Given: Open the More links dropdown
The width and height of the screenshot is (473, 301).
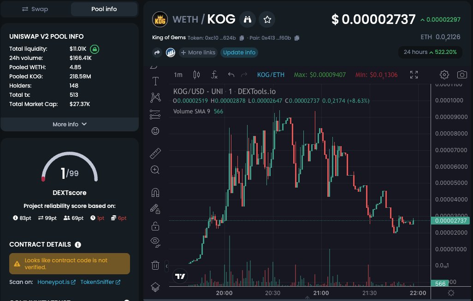Looking at the screenshot, I should [x=198, y=52].
